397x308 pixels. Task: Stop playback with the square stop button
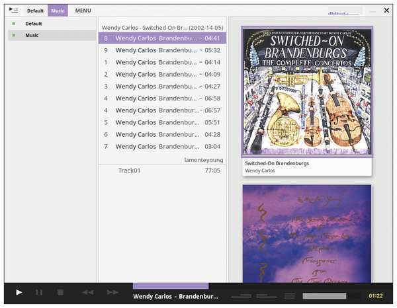[60, 292]
